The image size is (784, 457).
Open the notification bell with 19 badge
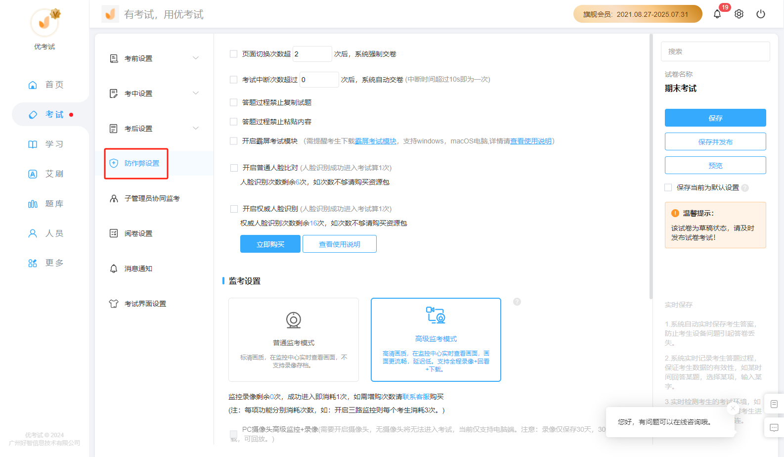[x=717, y=14]
